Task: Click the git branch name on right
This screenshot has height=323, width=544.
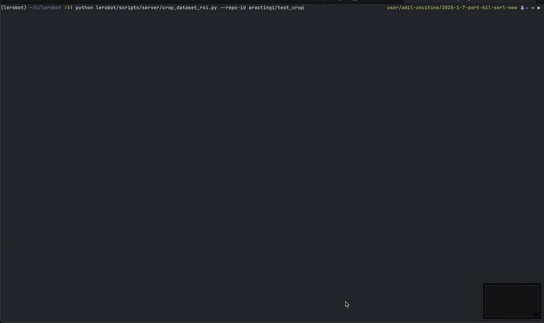Action: pyautogui.click(x=452, y=7)
